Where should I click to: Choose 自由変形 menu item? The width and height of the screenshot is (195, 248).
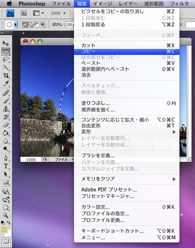126,126
